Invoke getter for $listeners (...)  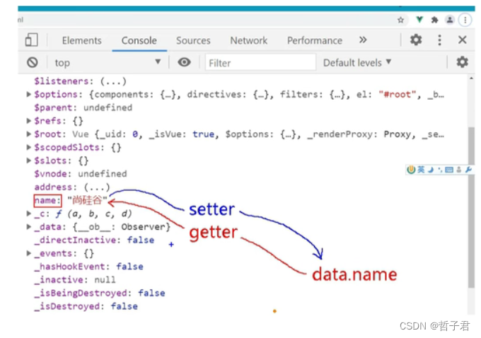(113, 81)
